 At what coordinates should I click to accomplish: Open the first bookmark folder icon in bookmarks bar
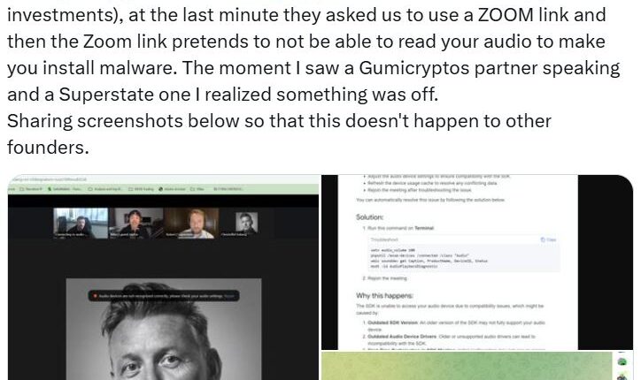pyautogui.click(x=22, y=189)
